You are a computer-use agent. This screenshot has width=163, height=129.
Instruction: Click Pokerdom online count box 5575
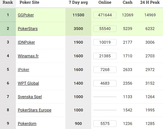105,124
